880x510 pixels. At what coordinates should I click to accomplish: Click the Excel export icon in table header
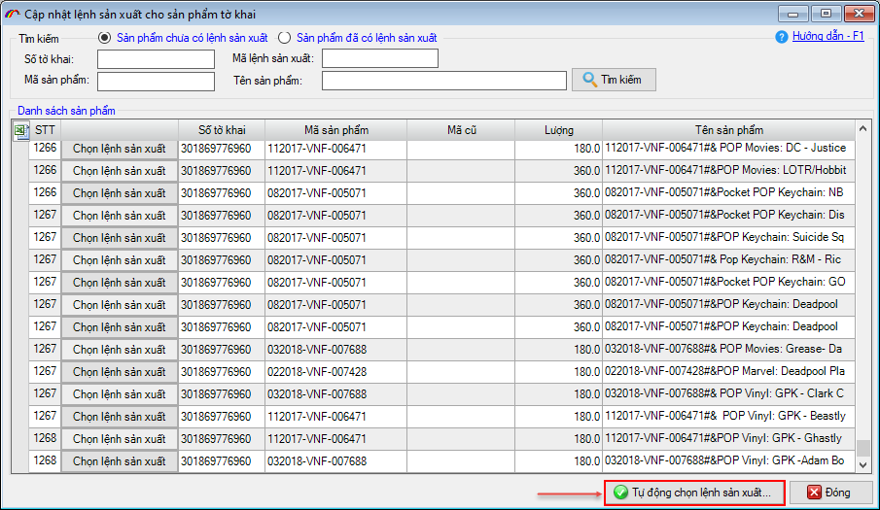[20, 131]
